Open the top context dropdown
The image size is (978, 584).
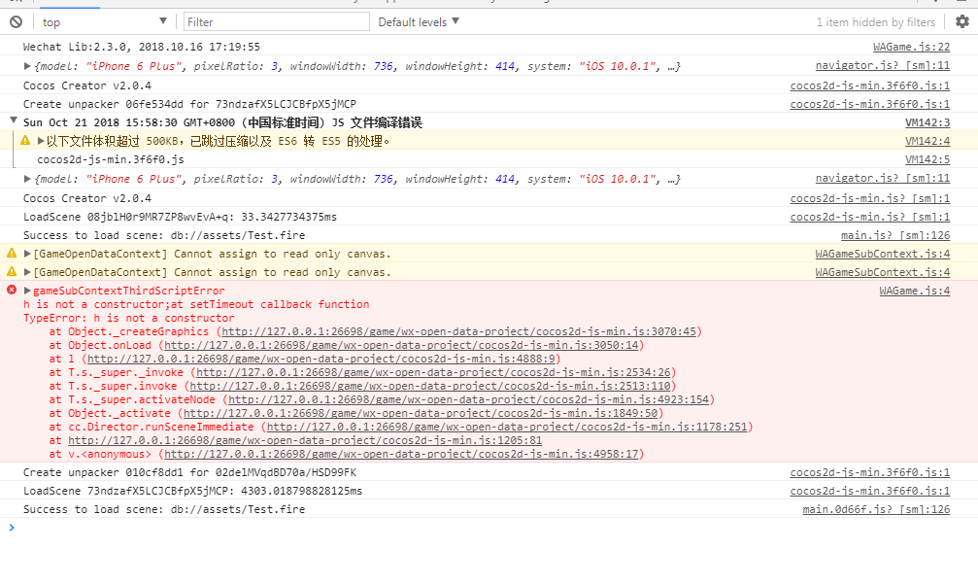(x=104, y=22)
